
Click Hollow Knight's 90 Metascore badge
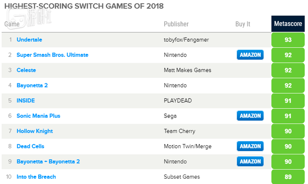pyautogui.click(x=288, y=131)
